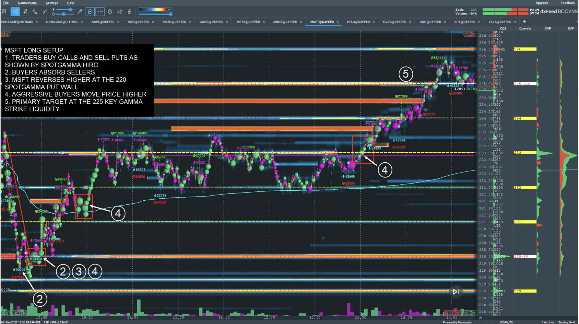This screenshot has width=579, height=324.
Task: Toggle the notes speech bubble icon
Action: (90, 12)
